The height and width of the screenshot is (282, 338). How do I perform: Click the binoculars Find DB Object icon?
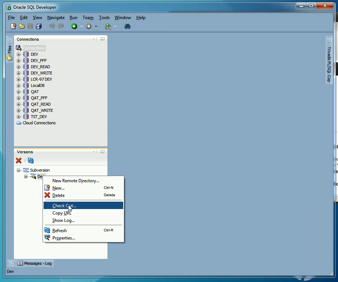point(128,26)
